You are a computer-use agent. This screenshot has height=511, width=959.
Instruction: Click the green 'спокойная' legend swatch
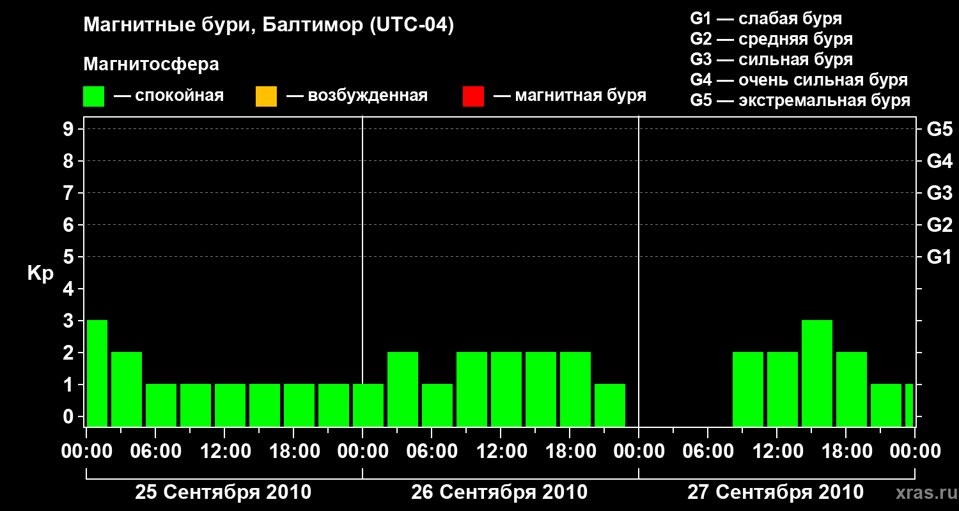(94, 96)
